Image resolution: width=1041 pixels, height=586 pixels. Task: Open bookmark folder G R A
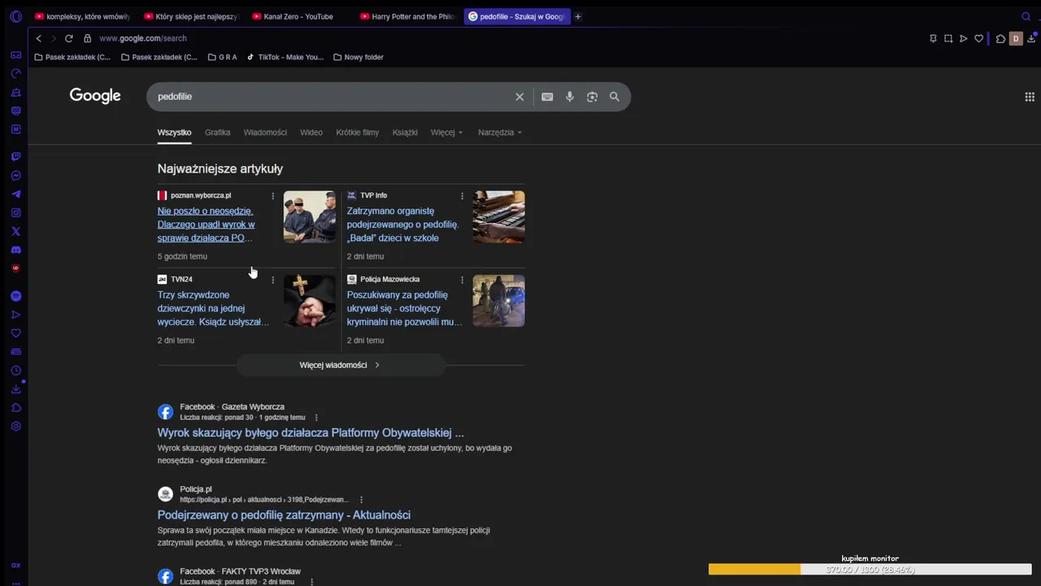pos(222,57)
